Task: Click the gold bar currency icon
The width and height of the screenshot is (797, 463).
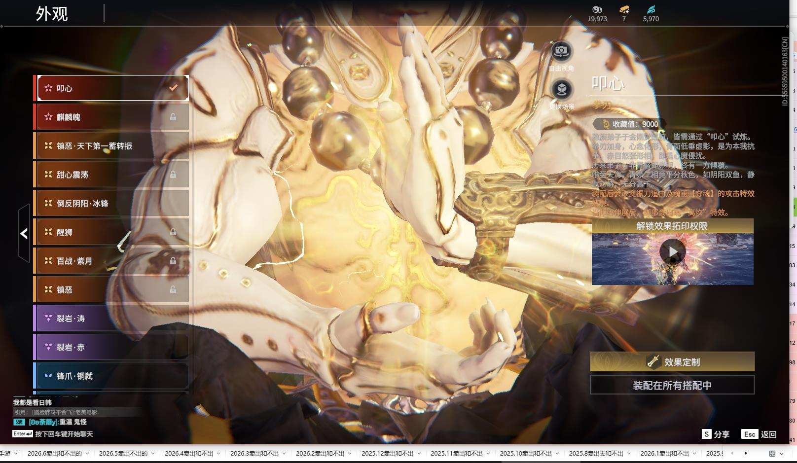Action: tap(624, 9)
